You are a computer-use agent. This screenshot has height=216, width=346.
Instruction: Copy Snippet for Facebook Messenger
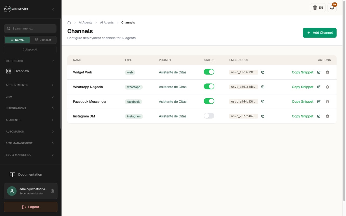[x=302, y=102]
